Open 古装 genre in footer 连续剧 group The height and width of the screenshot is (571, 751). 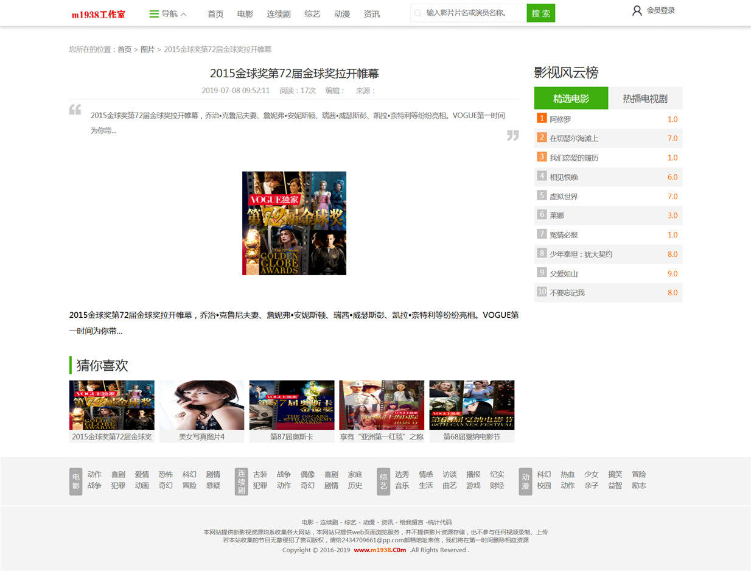point(260,475)
